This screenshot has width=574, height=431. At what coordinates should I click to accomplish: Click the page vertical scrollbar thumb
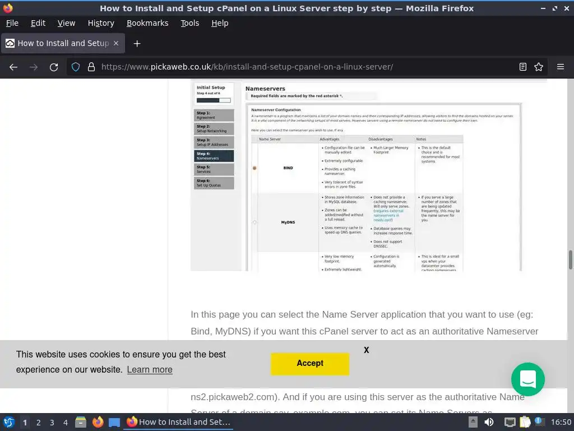point(570,260)
